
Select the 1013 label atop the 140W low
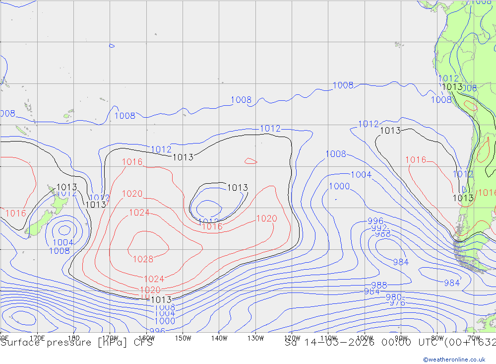[237, 188]
